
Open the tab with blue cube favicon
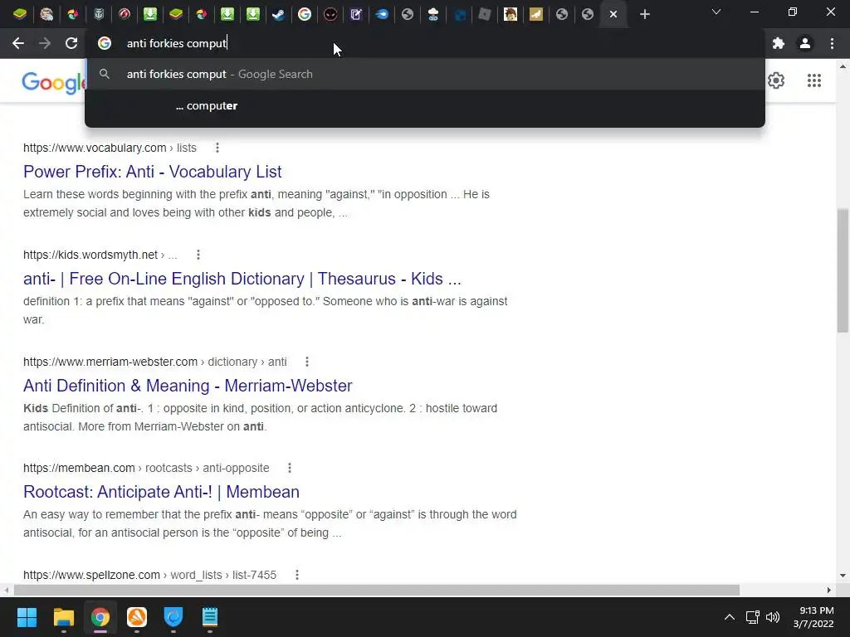459,14
